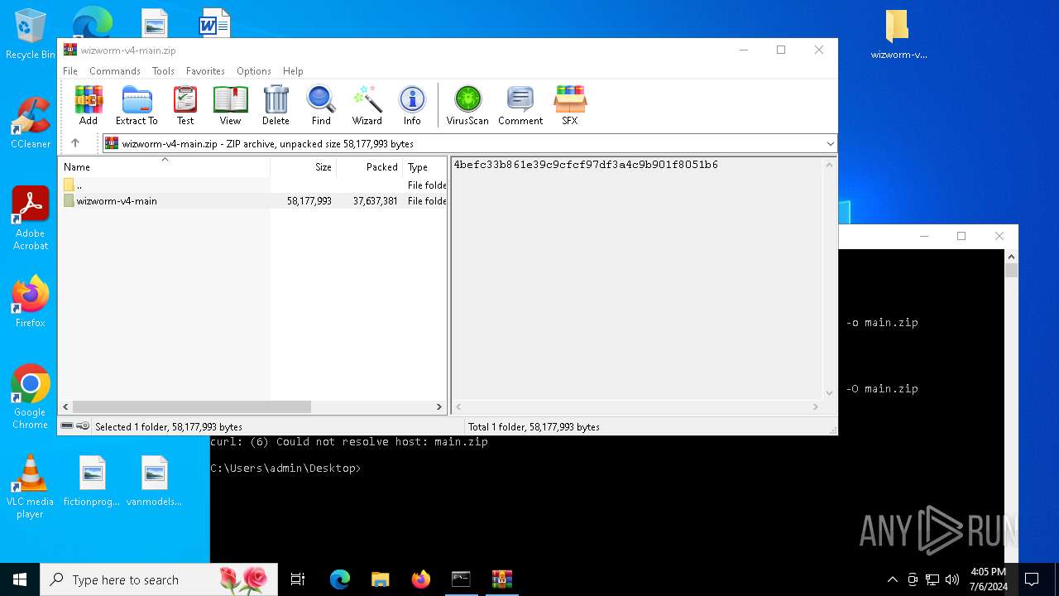
Task: Open VLC media player desktop shortcut
Action: (x=30, y=487)
